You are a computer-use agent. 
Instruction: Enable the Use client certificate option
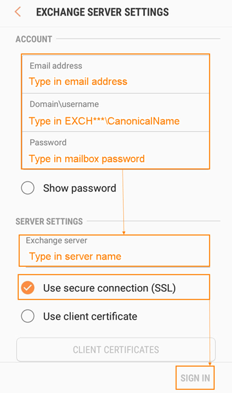[28, 316]
